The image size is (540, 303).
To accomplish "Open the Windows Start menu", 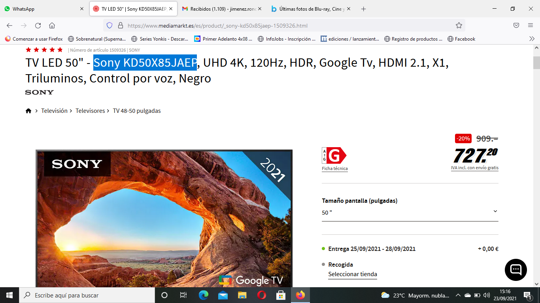I will [x=9, y=295].
